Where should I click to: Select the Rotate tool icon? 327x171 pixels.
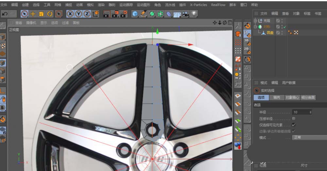click(x=50, y=14)
